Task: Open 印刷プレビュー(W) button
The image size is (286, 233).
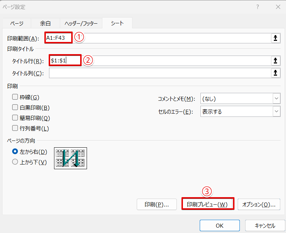Action: point(208,204)
